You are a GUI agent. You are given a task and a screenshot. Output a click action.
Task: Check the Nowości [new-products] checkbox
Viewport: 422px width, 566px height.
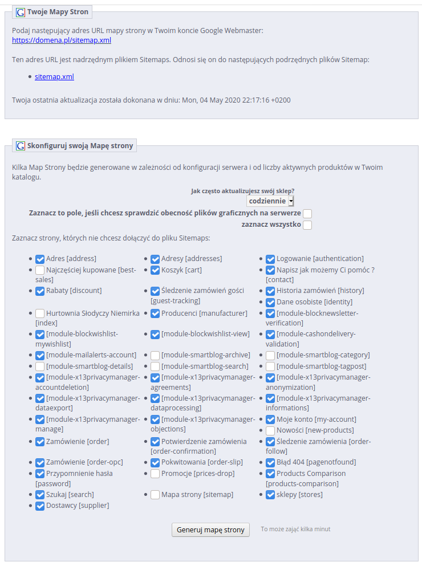(270, 431)
